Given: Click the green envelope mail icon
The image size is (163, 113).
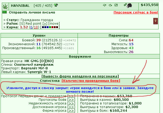Looking at the screenshot, I should pos(5,12).
